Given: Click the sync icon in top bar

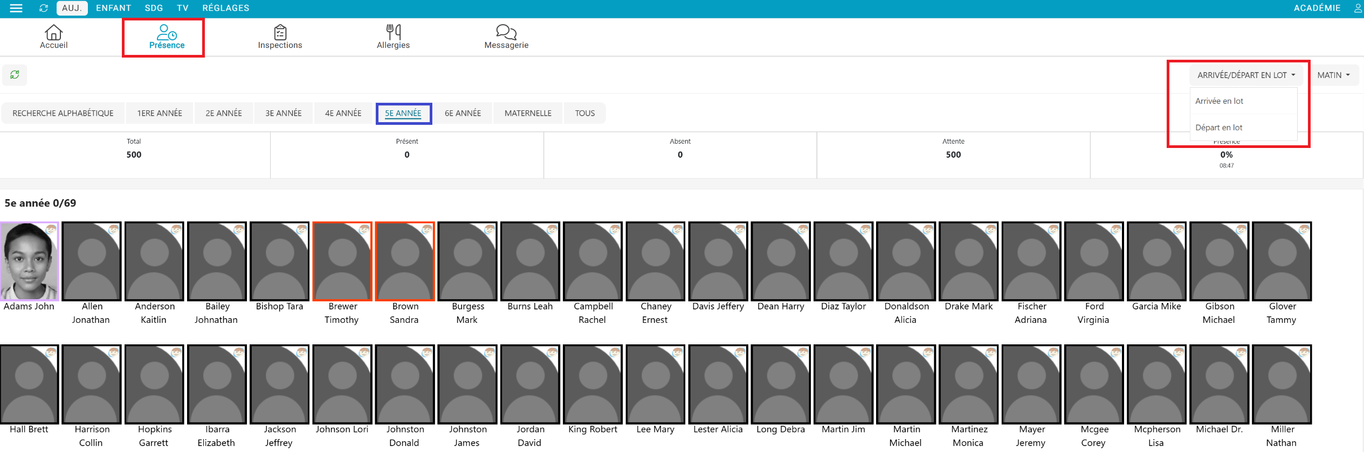Looking at the screenshot, I should click(44, 8).
